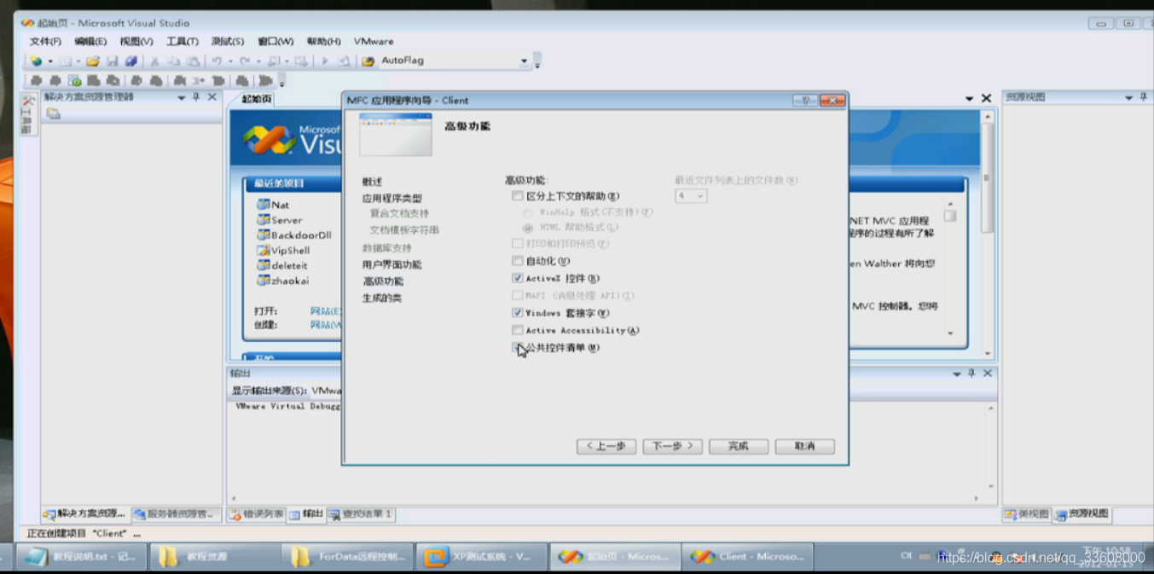The image size is (1154, 574).
Task: Click the 完成 finish button
Action: coord(739,446)
